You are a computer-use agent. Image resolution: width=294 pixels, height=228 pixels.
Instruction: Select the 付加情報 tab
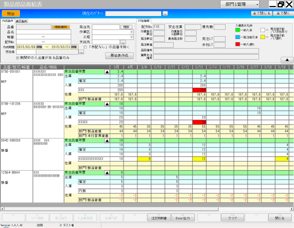[144, 21]
